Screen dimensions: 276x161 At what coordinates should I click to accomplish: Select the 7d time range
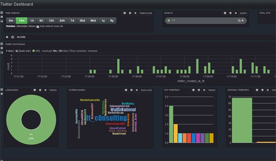click(x=72, y=21)
